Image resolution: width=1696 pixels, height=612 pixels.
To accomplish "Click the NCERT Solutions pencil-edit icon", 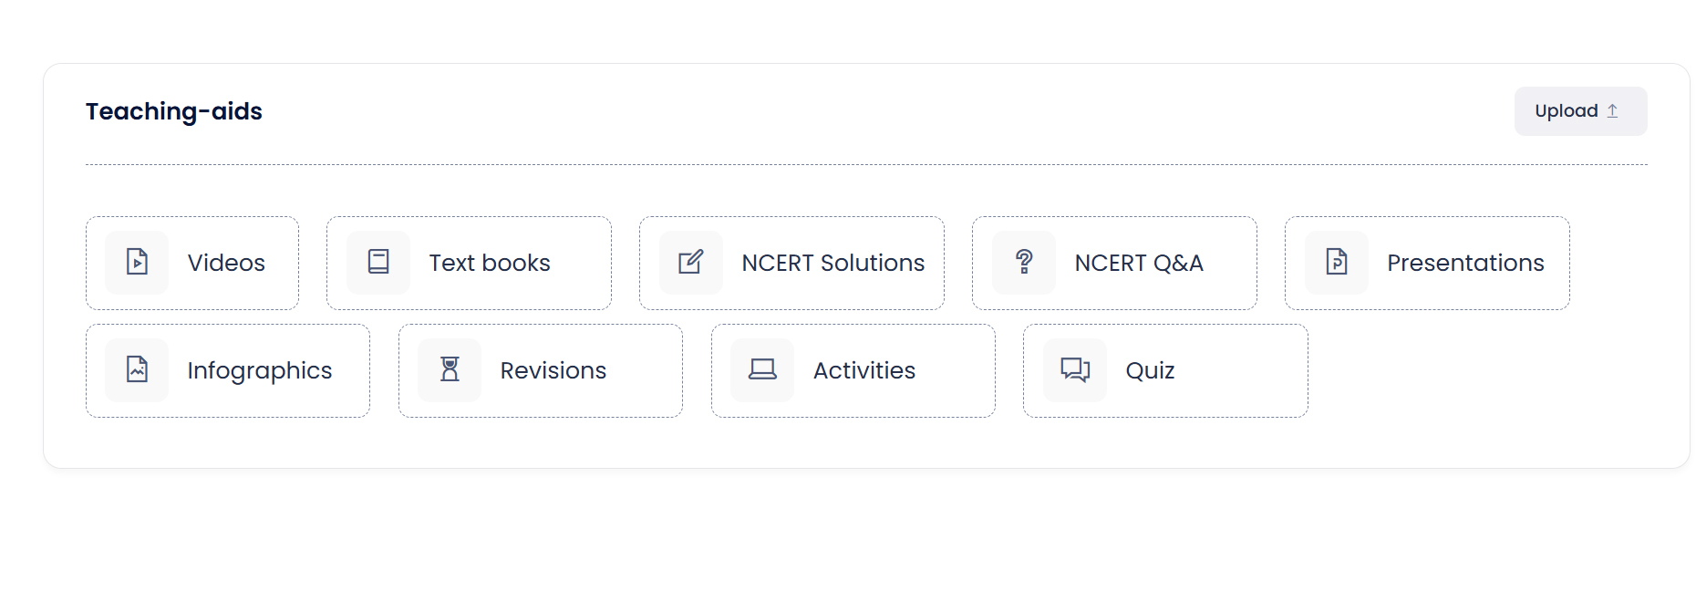I will [x=691, y=263].
